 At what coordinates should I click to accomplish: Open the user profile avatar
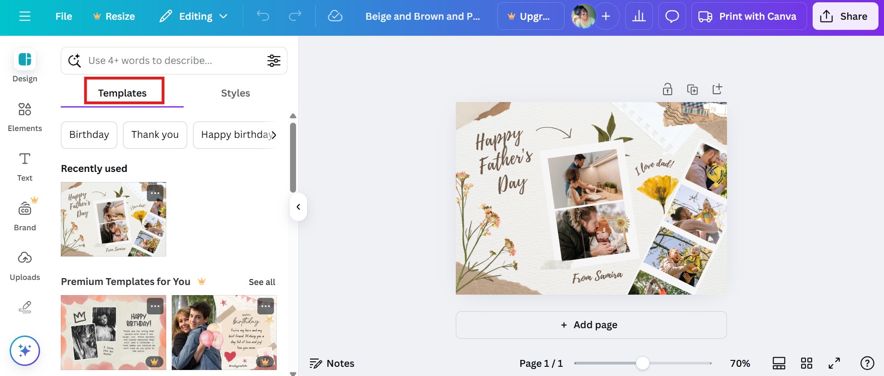[583, 16]
